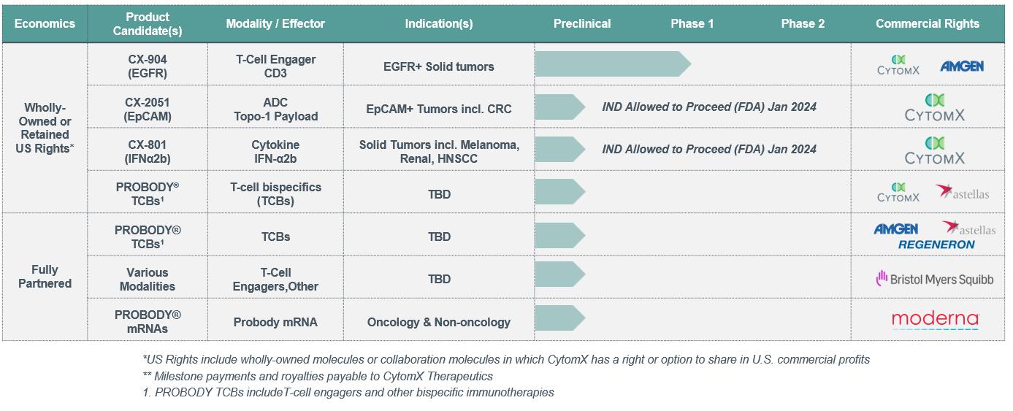Select the Astellas logo above Regeneron
Viewport: 1013px width, 411px height.
pyautogui.click(x=968, y=228)
